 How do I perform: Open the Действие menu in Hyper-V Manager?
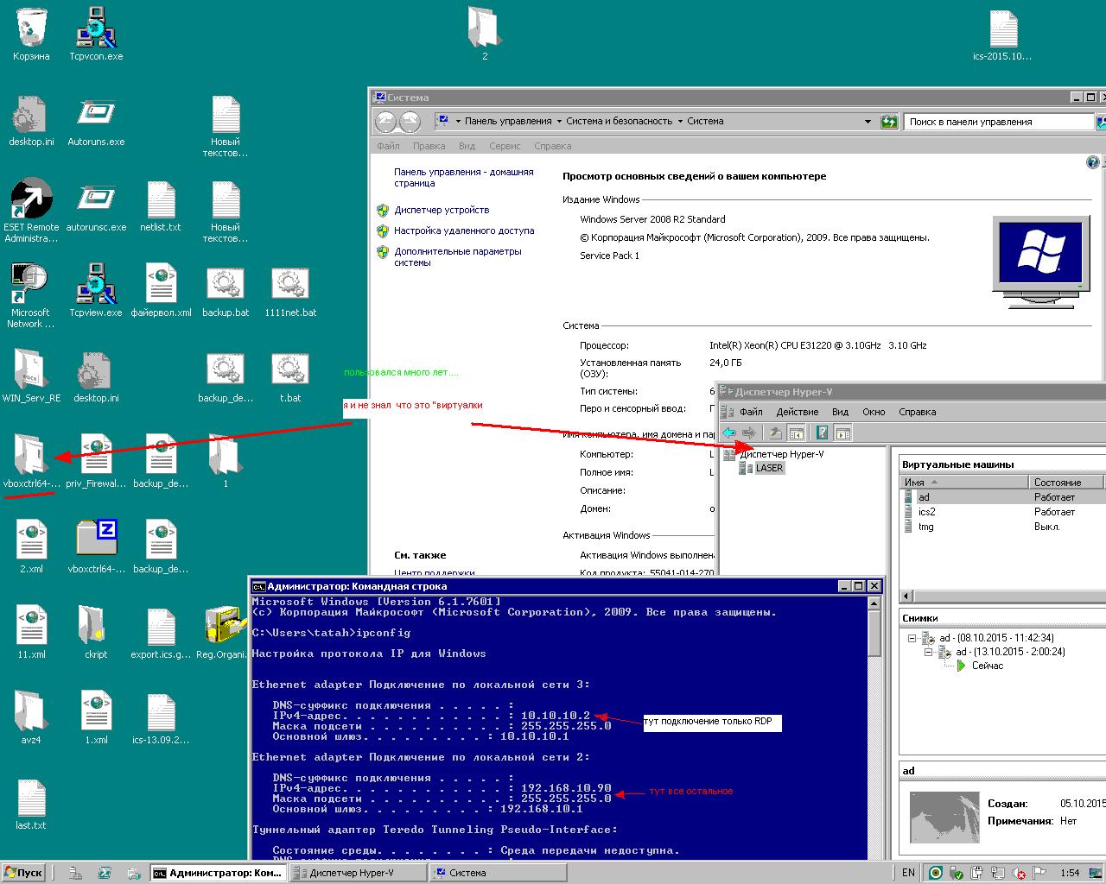(x=797, y=412)
